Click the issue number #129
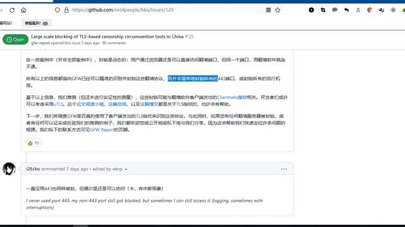The width and height of the screenshot is (405, 227). pos(189,37)
